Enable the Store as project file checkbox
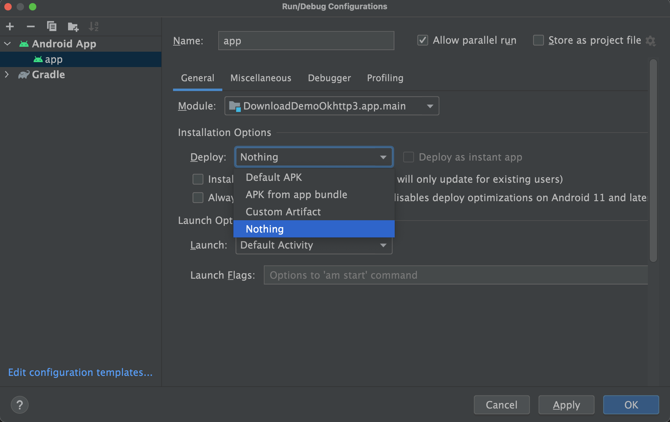The image size is (670, 422). click(x=538, y=40)
